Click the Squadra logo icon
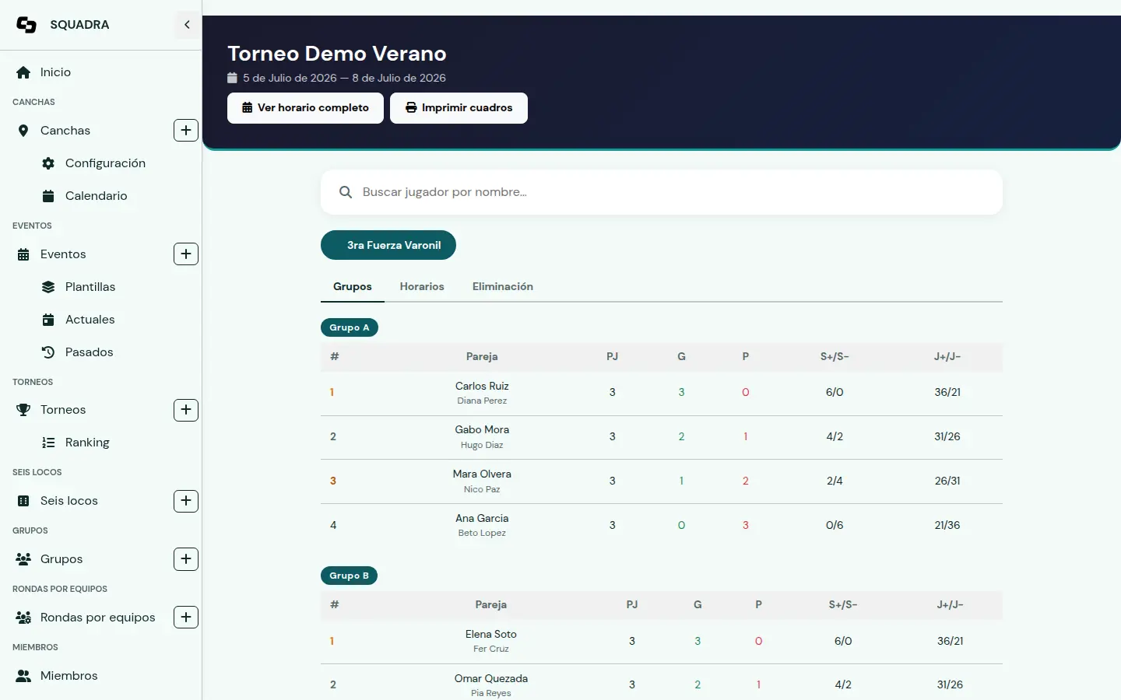 pyautogui.click(x=26, y=25)
